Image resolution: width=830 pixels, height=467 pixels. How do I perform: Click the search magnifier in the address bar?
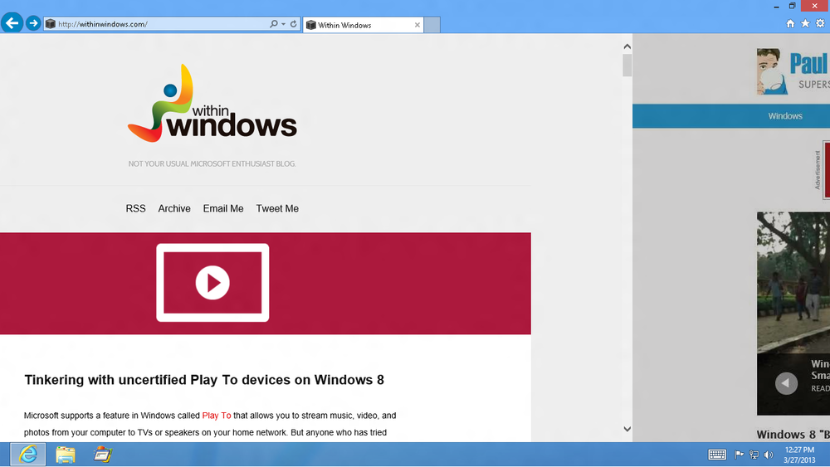point(274,24)
